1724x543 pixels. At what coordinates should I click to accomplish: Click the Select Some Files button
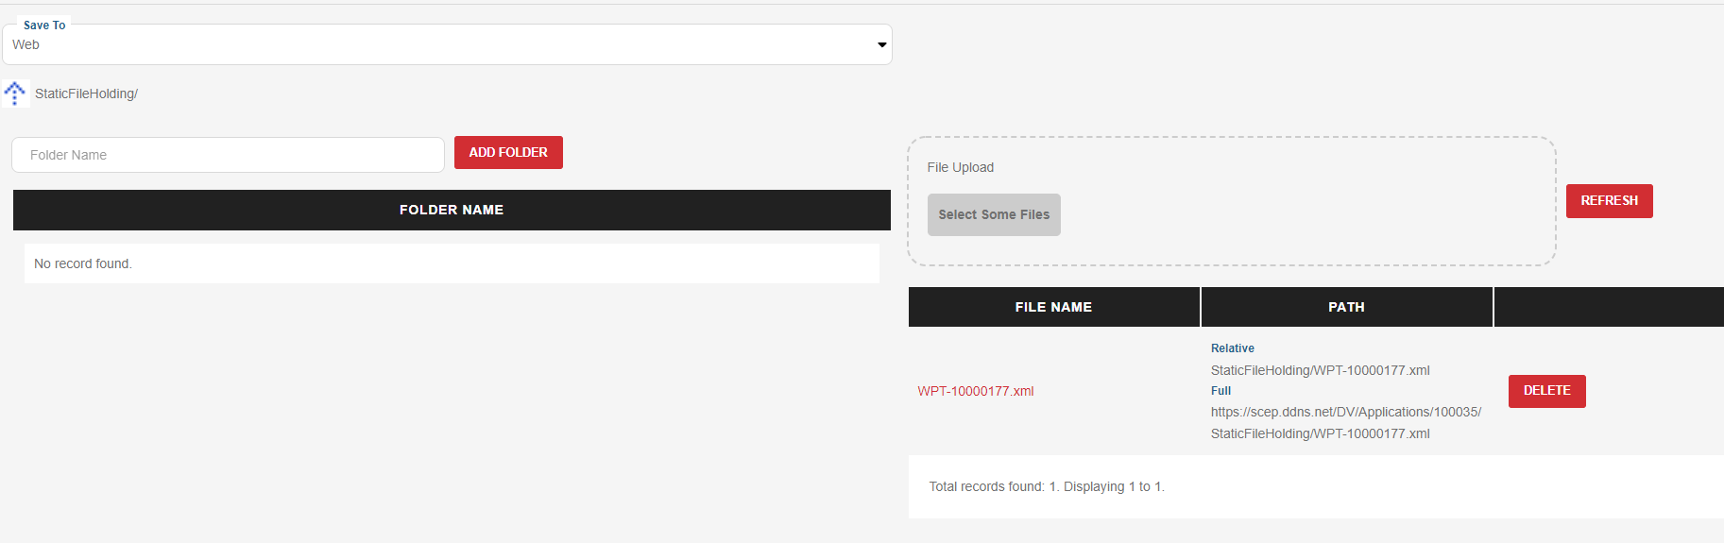994,214
